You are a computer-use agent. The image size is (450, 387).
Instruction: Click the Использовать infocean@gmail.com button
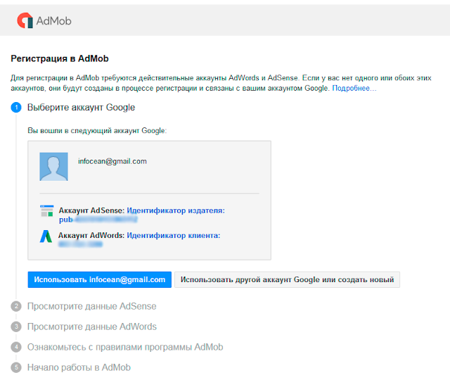100,279
